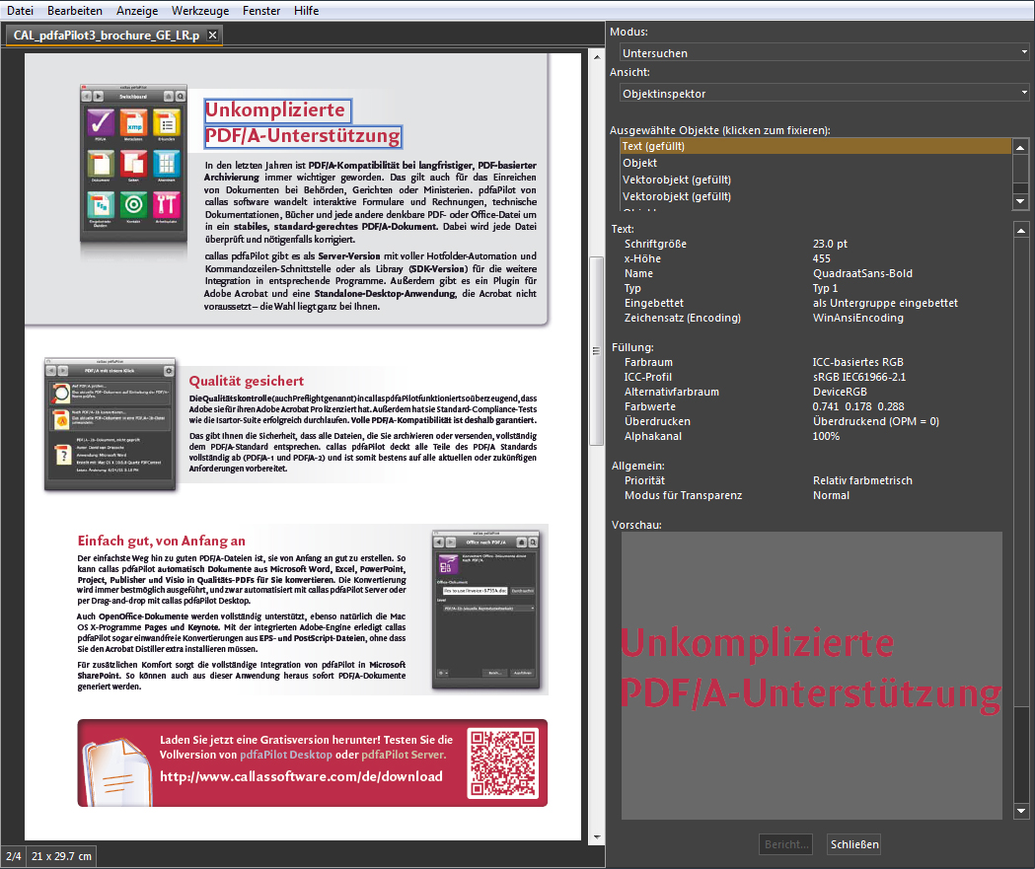This screenshot has width=1035, height=869.
Task: Click the font name QuadraatSans-Bold
Action: click(862, 273)
